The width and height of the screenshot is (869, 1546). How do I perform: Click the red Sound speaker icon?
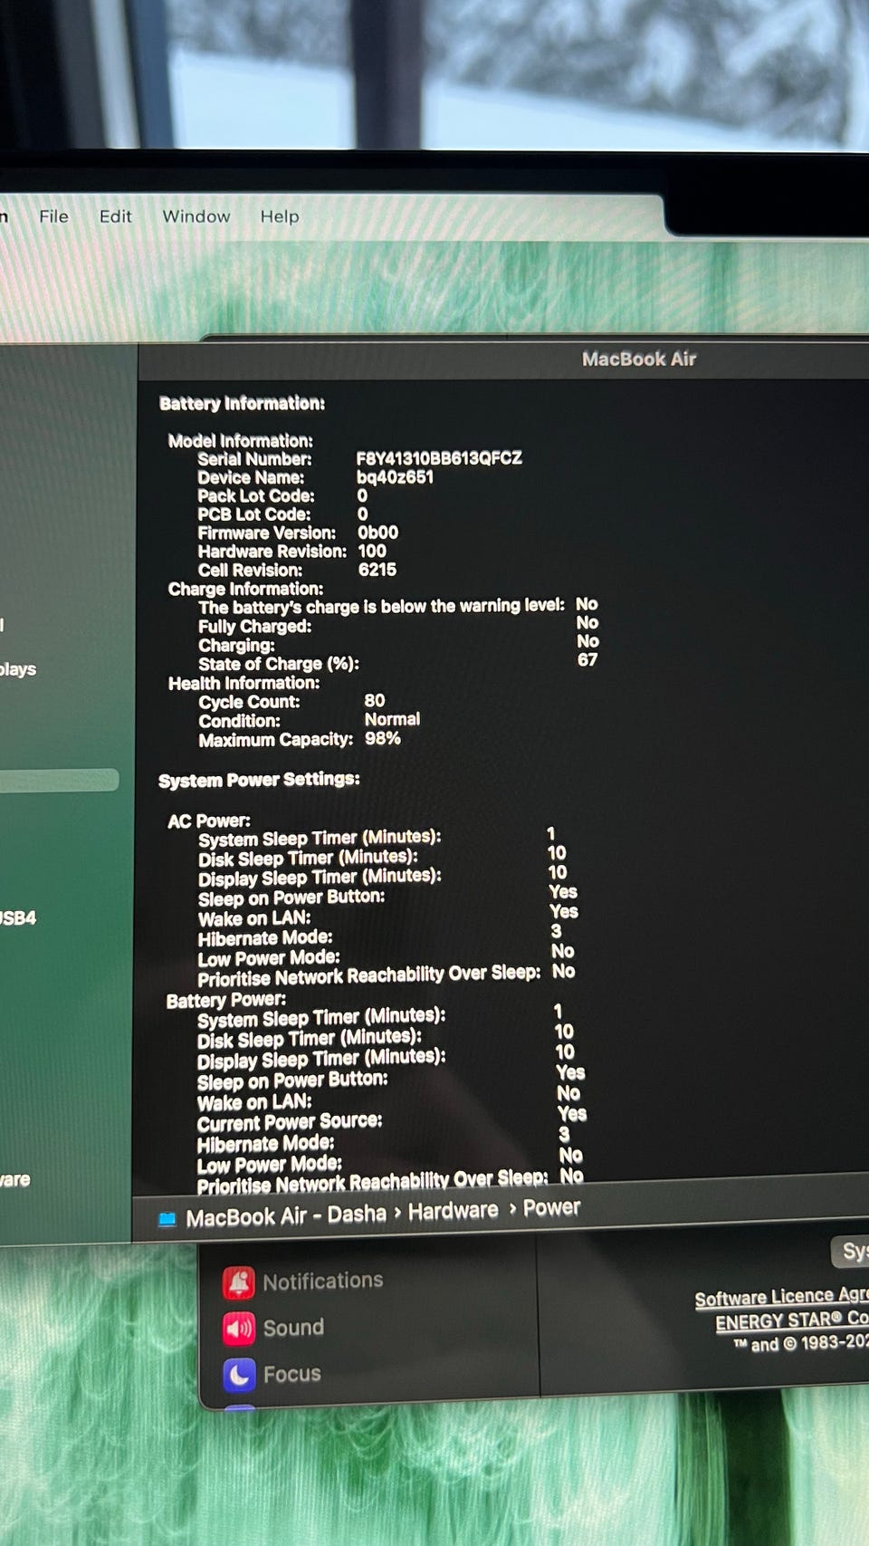click(239, 1329)
